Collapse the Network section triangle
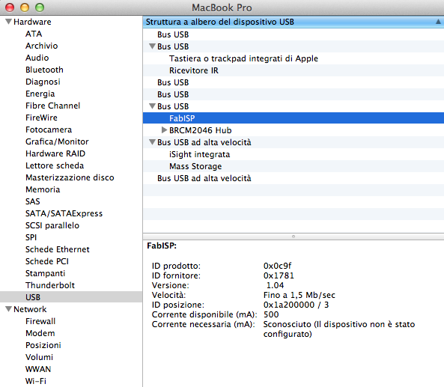444x387 pixels. (8, 309)
